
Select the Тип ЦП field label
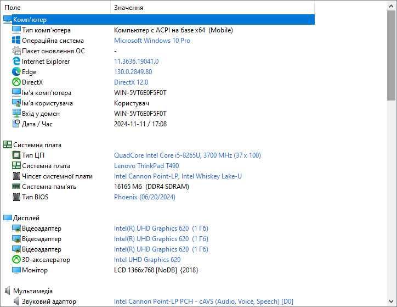point(33,155)
